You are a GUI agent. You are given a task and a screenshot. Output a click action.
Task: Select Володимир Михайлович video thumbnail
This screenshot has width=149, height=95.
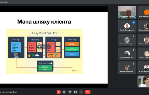[x=127, y=12]
